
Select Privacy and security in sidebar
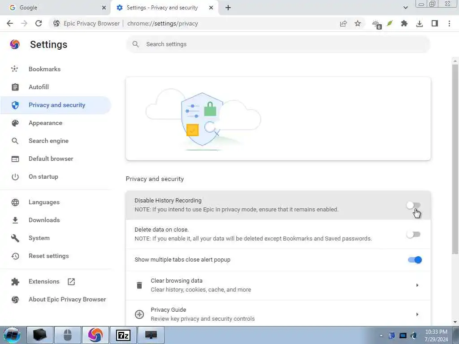(x=56, y=105)
